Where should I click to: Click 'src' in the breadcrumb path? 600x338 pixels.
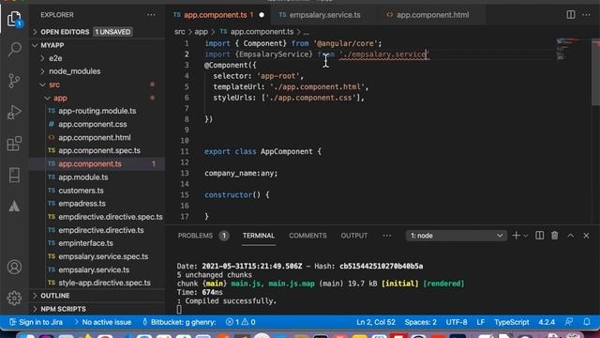[x=179, y=32]
